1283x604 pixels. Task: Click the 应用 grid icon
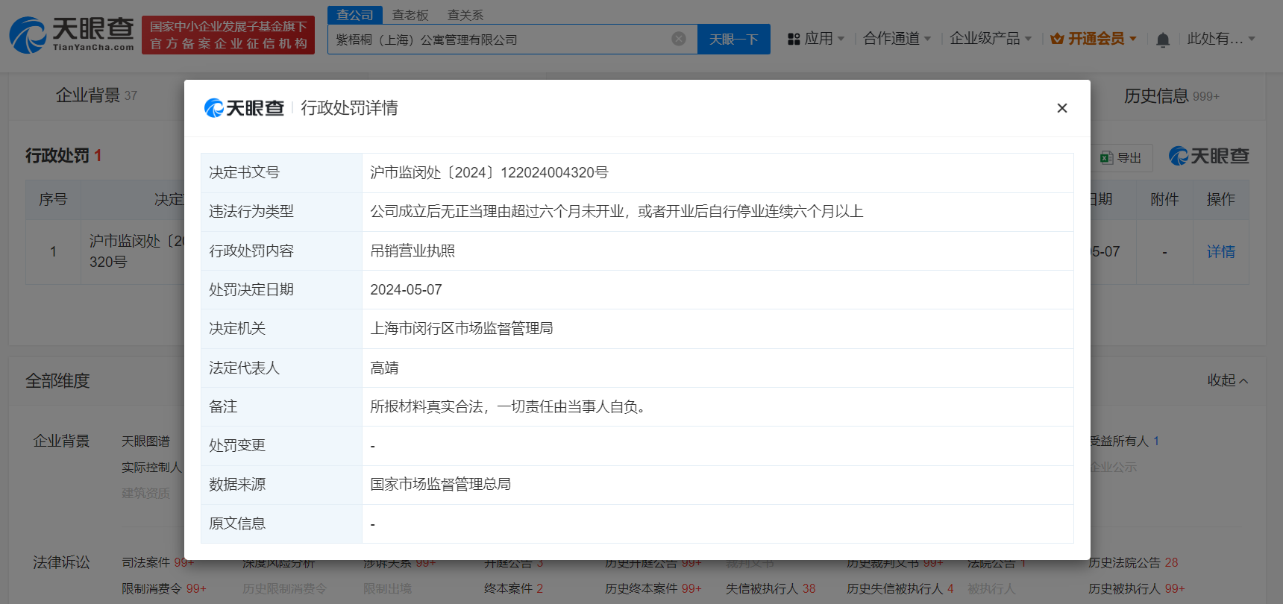(794, 39)
